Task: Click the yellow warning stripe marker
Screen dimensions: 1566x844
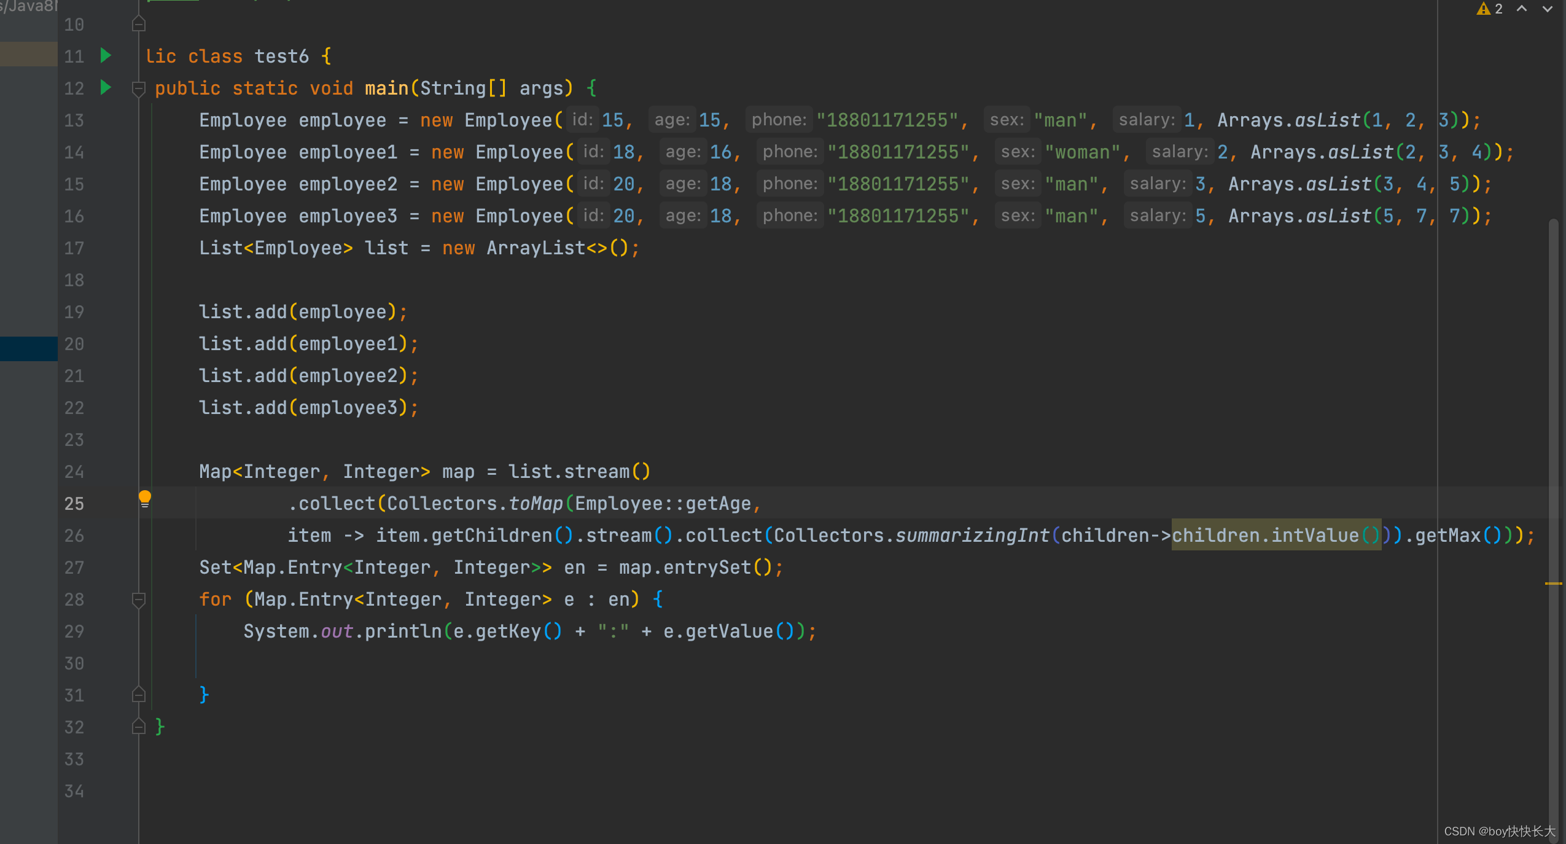Action: (x=1553, y=583)
